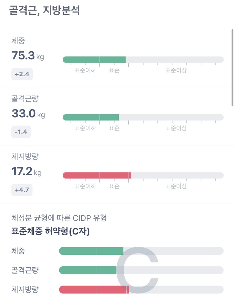The height and width of the screenshot is (300, 235).
Task: Click the green 골격근량 bar beside 33.0 kg
Action: coord(91,117)
